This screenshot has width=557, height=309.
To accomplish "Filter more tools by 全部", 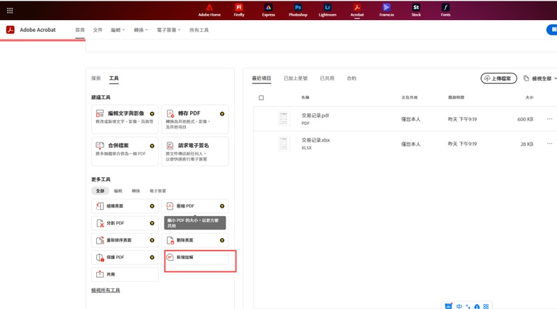I will (100, 191).
